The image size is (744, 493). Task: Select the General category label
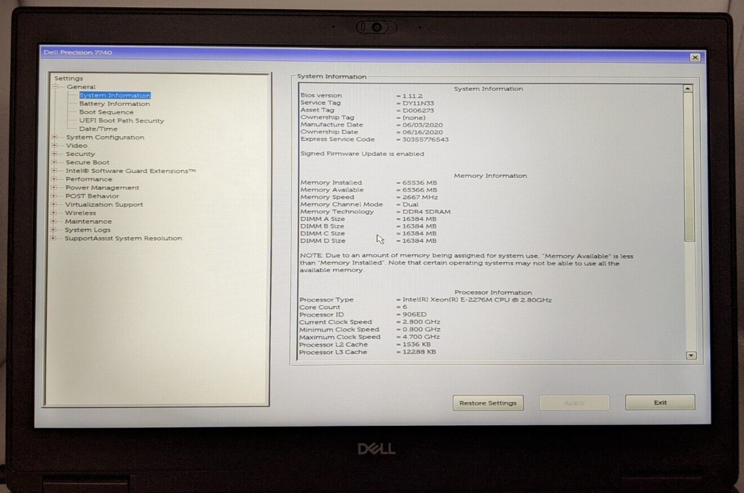pyautogui.click(x=81, y=87)
